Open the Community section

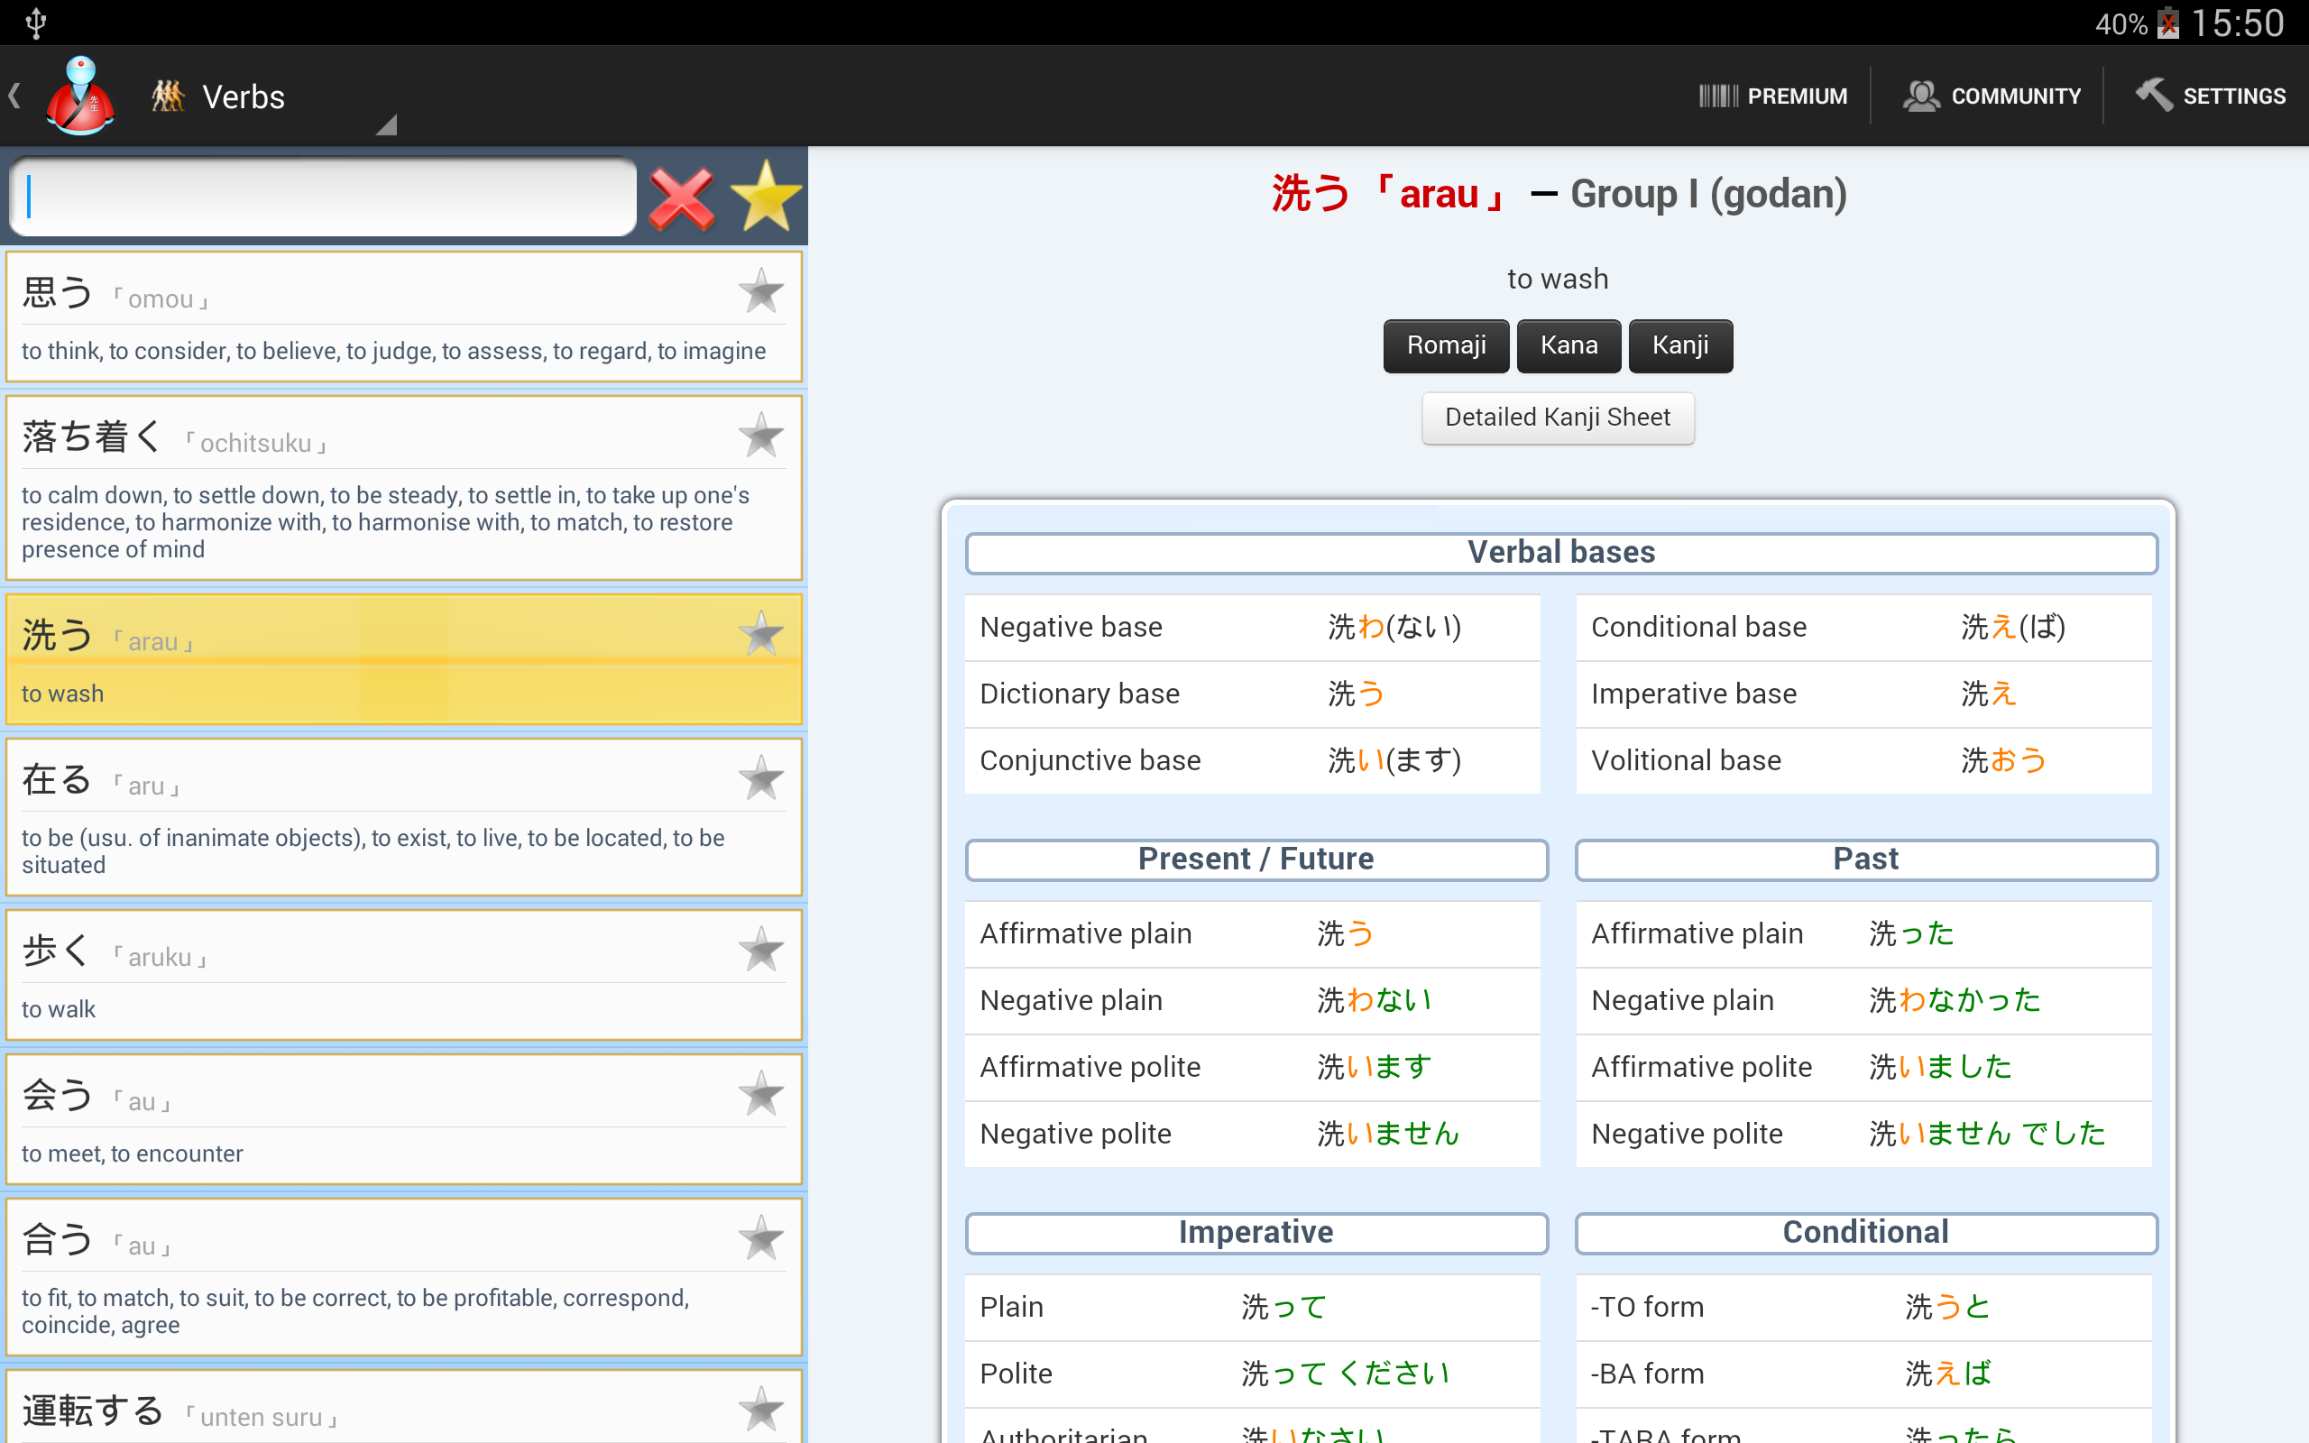pyautogui.click(x=1992, y=97)
